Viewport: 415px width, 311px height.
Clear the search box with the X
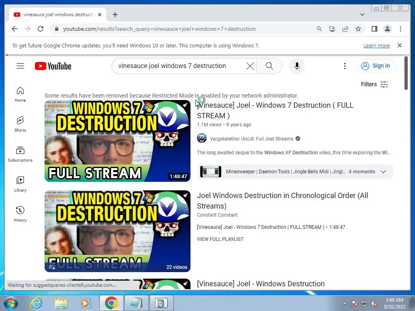[250, 66]
